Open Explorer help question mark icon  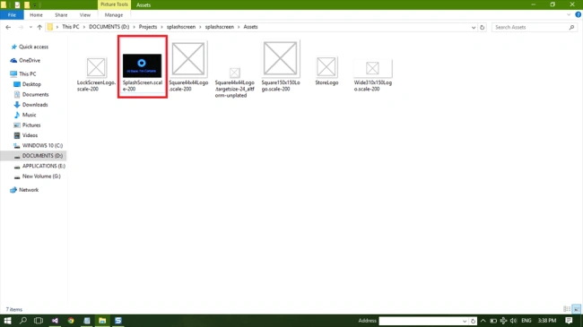pyautogui.click(x=579, y=14)
